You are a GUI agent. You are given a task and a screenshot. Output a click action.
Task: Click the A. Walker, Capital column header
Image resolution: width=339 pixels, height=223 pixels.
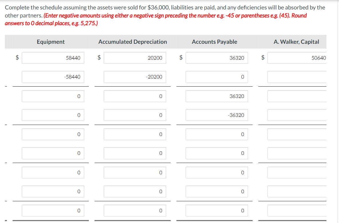(296, 42)
